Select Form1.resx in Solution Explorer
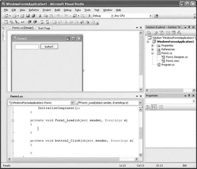Viewport: 197px width, 169px height. [x=173, y=61]
